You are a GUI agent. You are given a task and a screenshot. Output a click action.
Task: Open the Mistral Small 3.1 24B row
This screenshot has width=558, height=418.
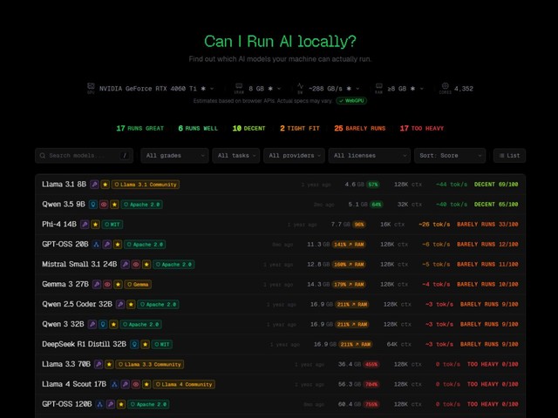(x=280, y=265)
